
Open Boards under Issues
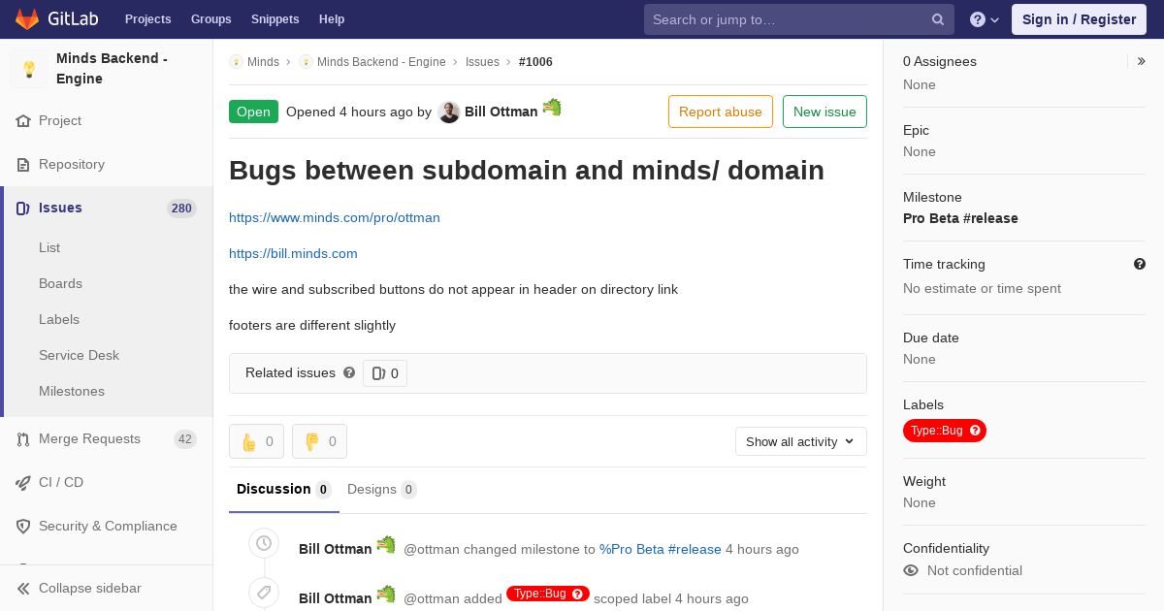click(60, 283)
